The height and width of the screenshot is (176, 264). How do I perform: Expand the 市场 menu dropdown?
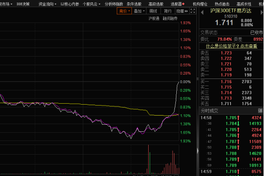[6, 4]
